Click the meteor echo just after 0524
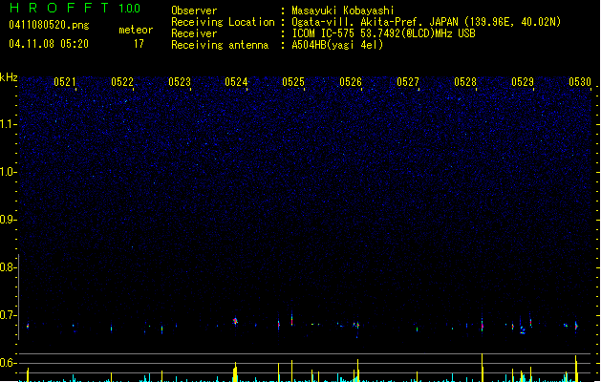Viewport: 601px width, 382px height. click(x=235, y=321)
